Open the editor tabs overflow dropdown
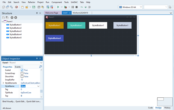Screen dimensions: 174x110 (x=171, y=13)
